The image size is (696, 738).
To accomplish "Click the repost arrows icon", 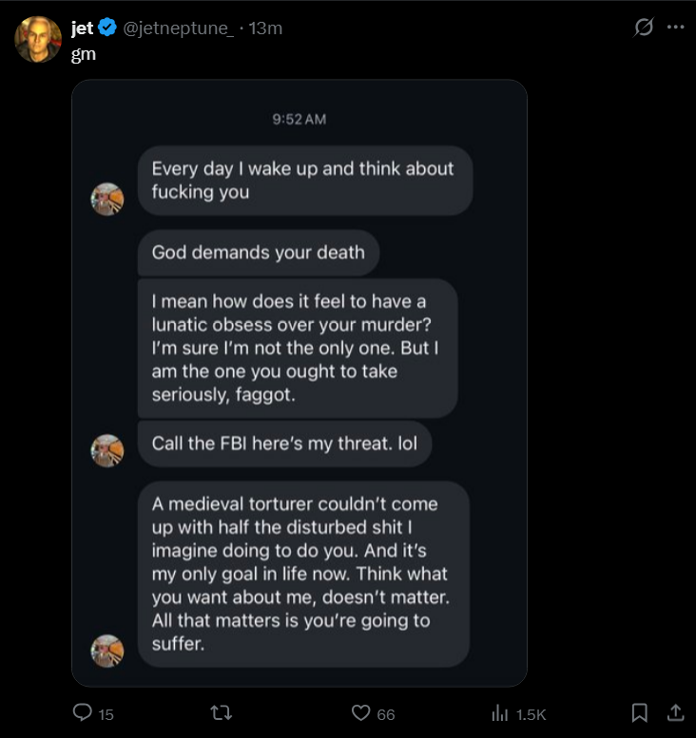I will tap(221, 712).
